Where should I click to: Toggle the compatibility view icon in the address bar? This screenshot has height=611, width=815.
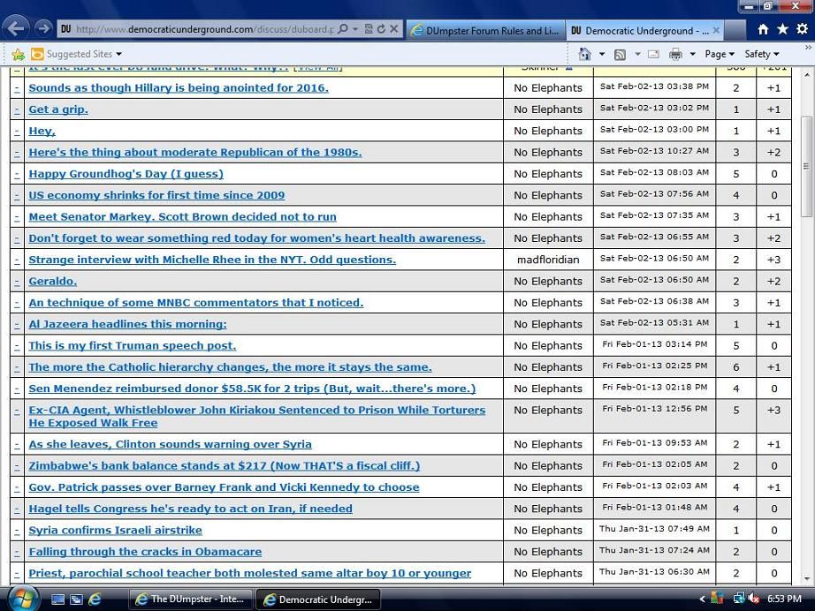[369, 29]
